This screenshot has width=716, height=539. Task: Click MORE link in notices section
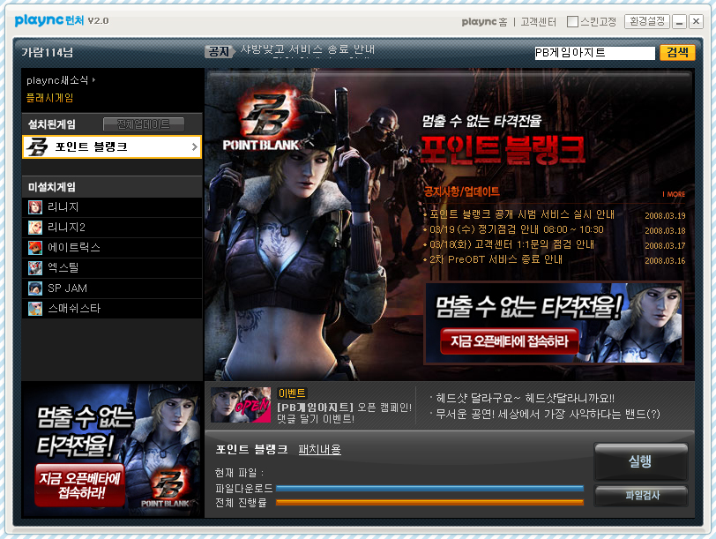click(674, 194)
